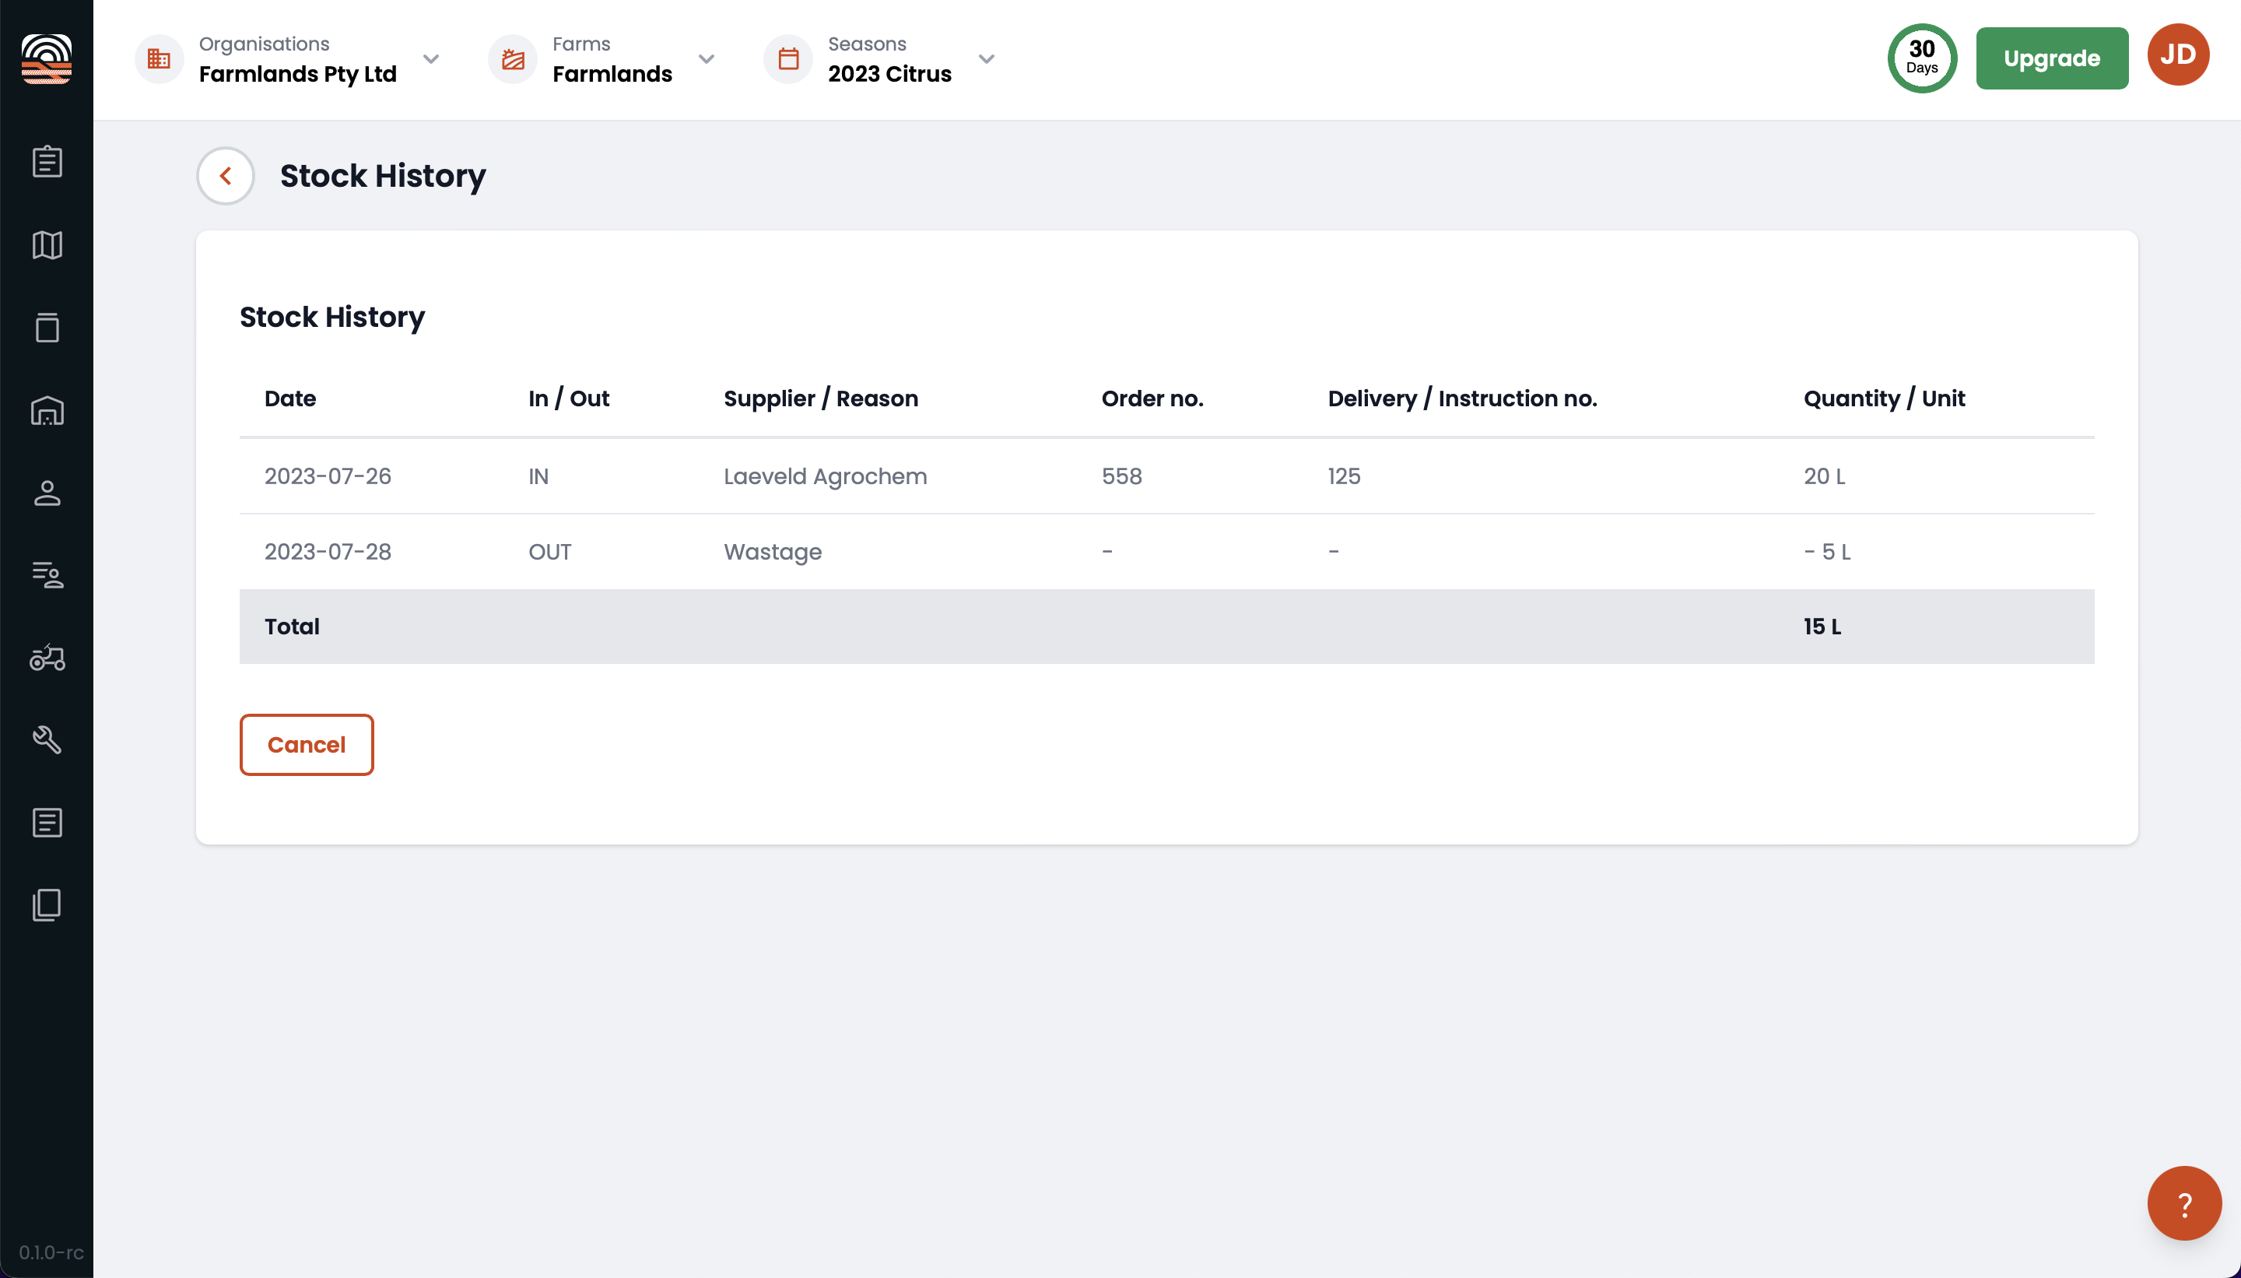
Task: Go back with the arrow beside Stock History
Action: (x=226, y=176)
